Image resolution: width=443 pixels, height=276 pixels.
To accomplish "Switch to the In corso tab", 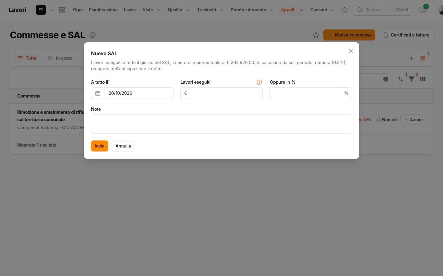I will pos(61,58).
